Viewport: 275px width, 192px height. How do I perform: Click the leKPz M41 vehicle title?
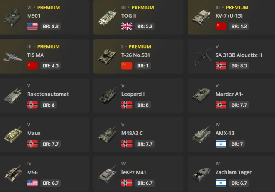134,172
